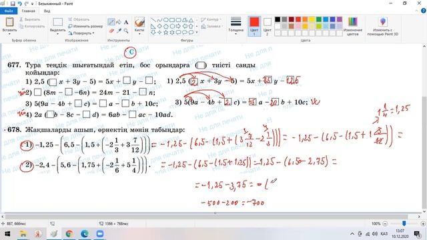Choose the Curve shape
Viewport: 427px width, 240px height.
coord(159,20)
